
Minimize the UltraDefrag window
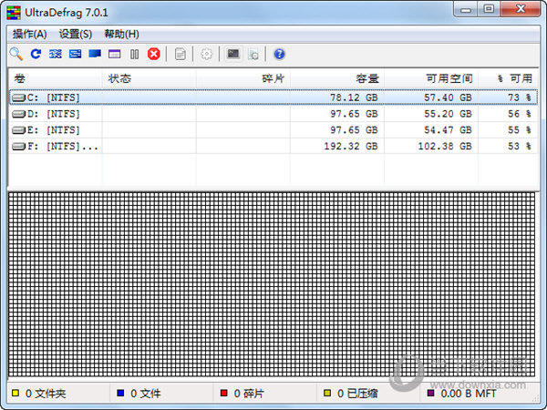point(466,9)
